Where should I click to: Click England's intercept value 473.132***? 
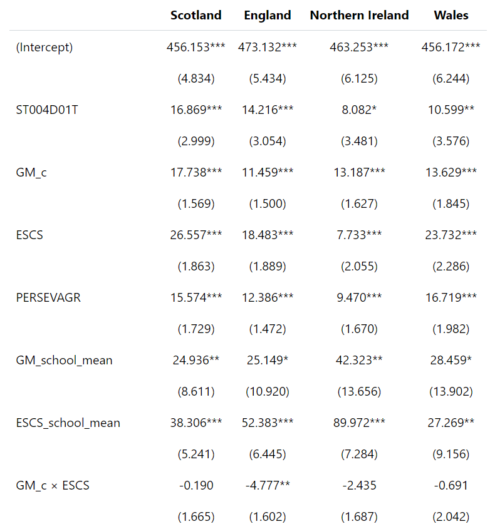coord(268,48)
